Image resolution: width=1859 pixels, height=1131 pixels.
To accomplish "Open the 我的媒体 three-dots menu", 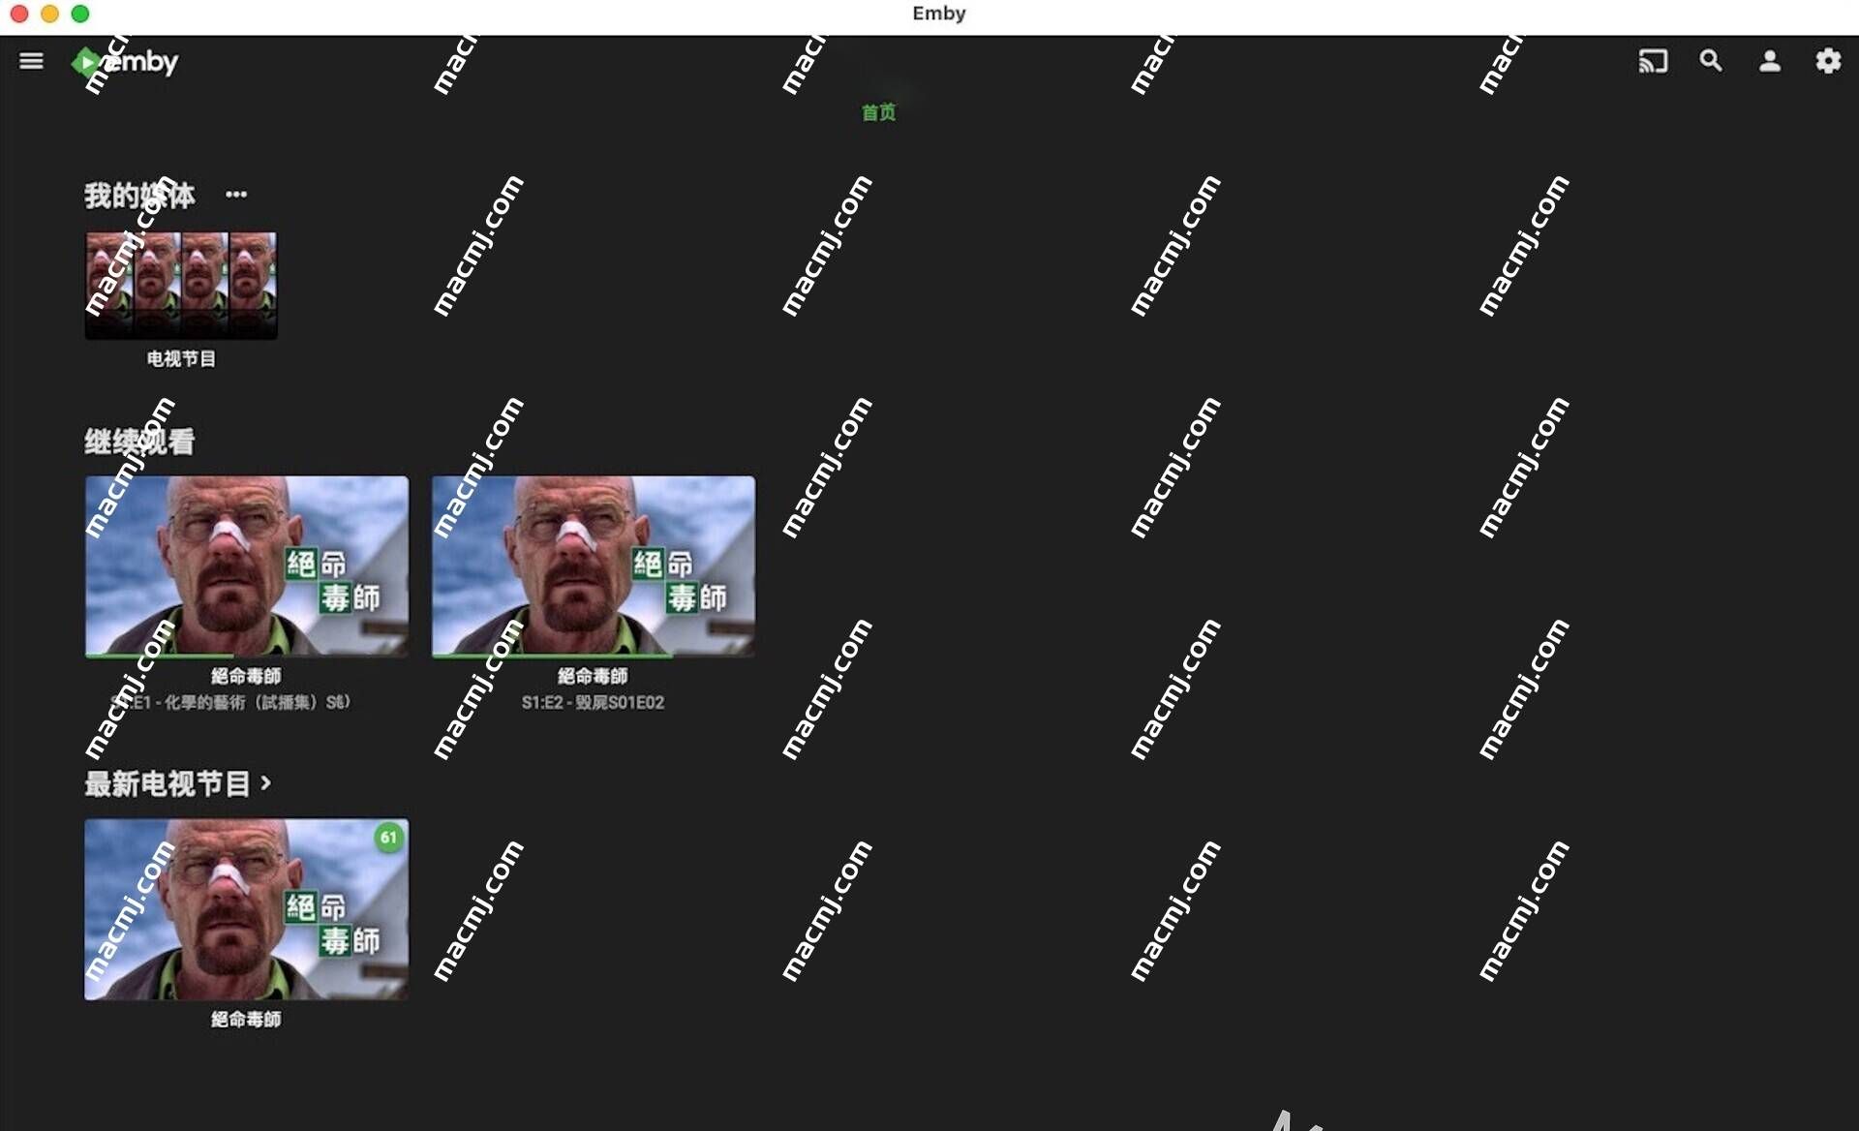I will coord(236,195).
